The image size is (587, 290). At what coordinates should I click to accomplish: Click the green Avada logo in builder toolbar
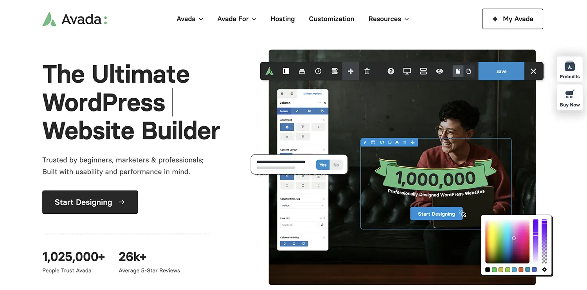click(x=269, y=71)
